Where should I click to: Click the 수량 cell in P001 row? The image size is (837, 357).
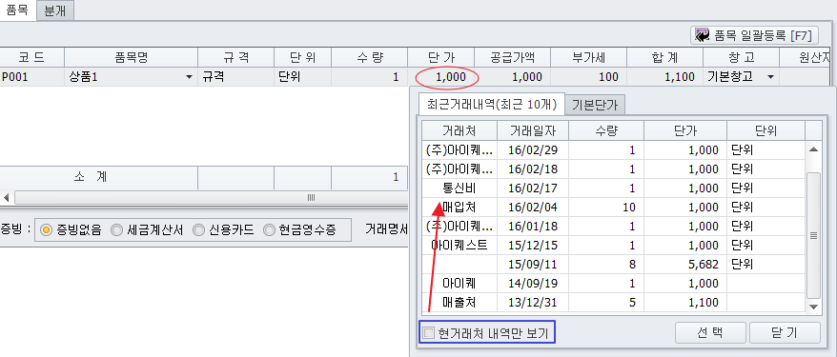[369, 77]
